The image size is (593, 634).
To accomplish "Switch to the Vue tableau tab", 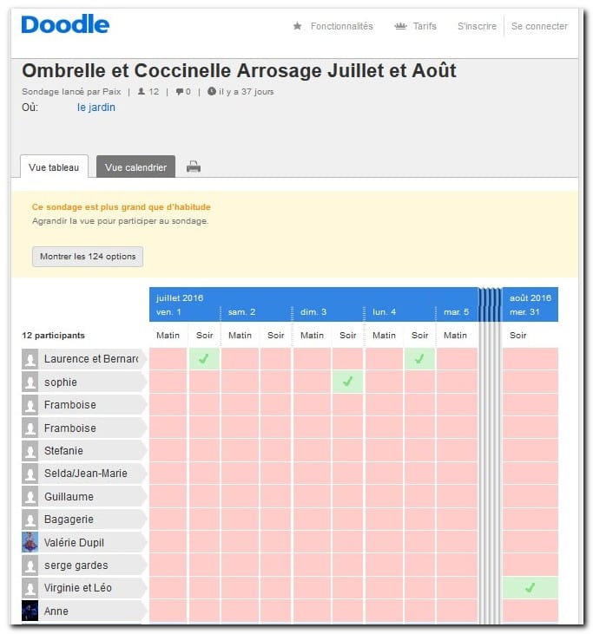I will pos(54,167).
